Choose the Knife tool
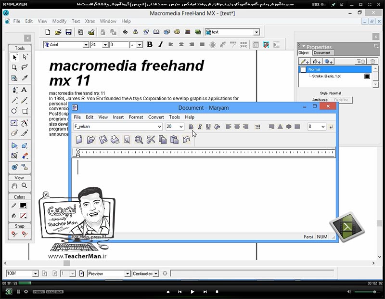385x299 pixels. click(25, 133)
